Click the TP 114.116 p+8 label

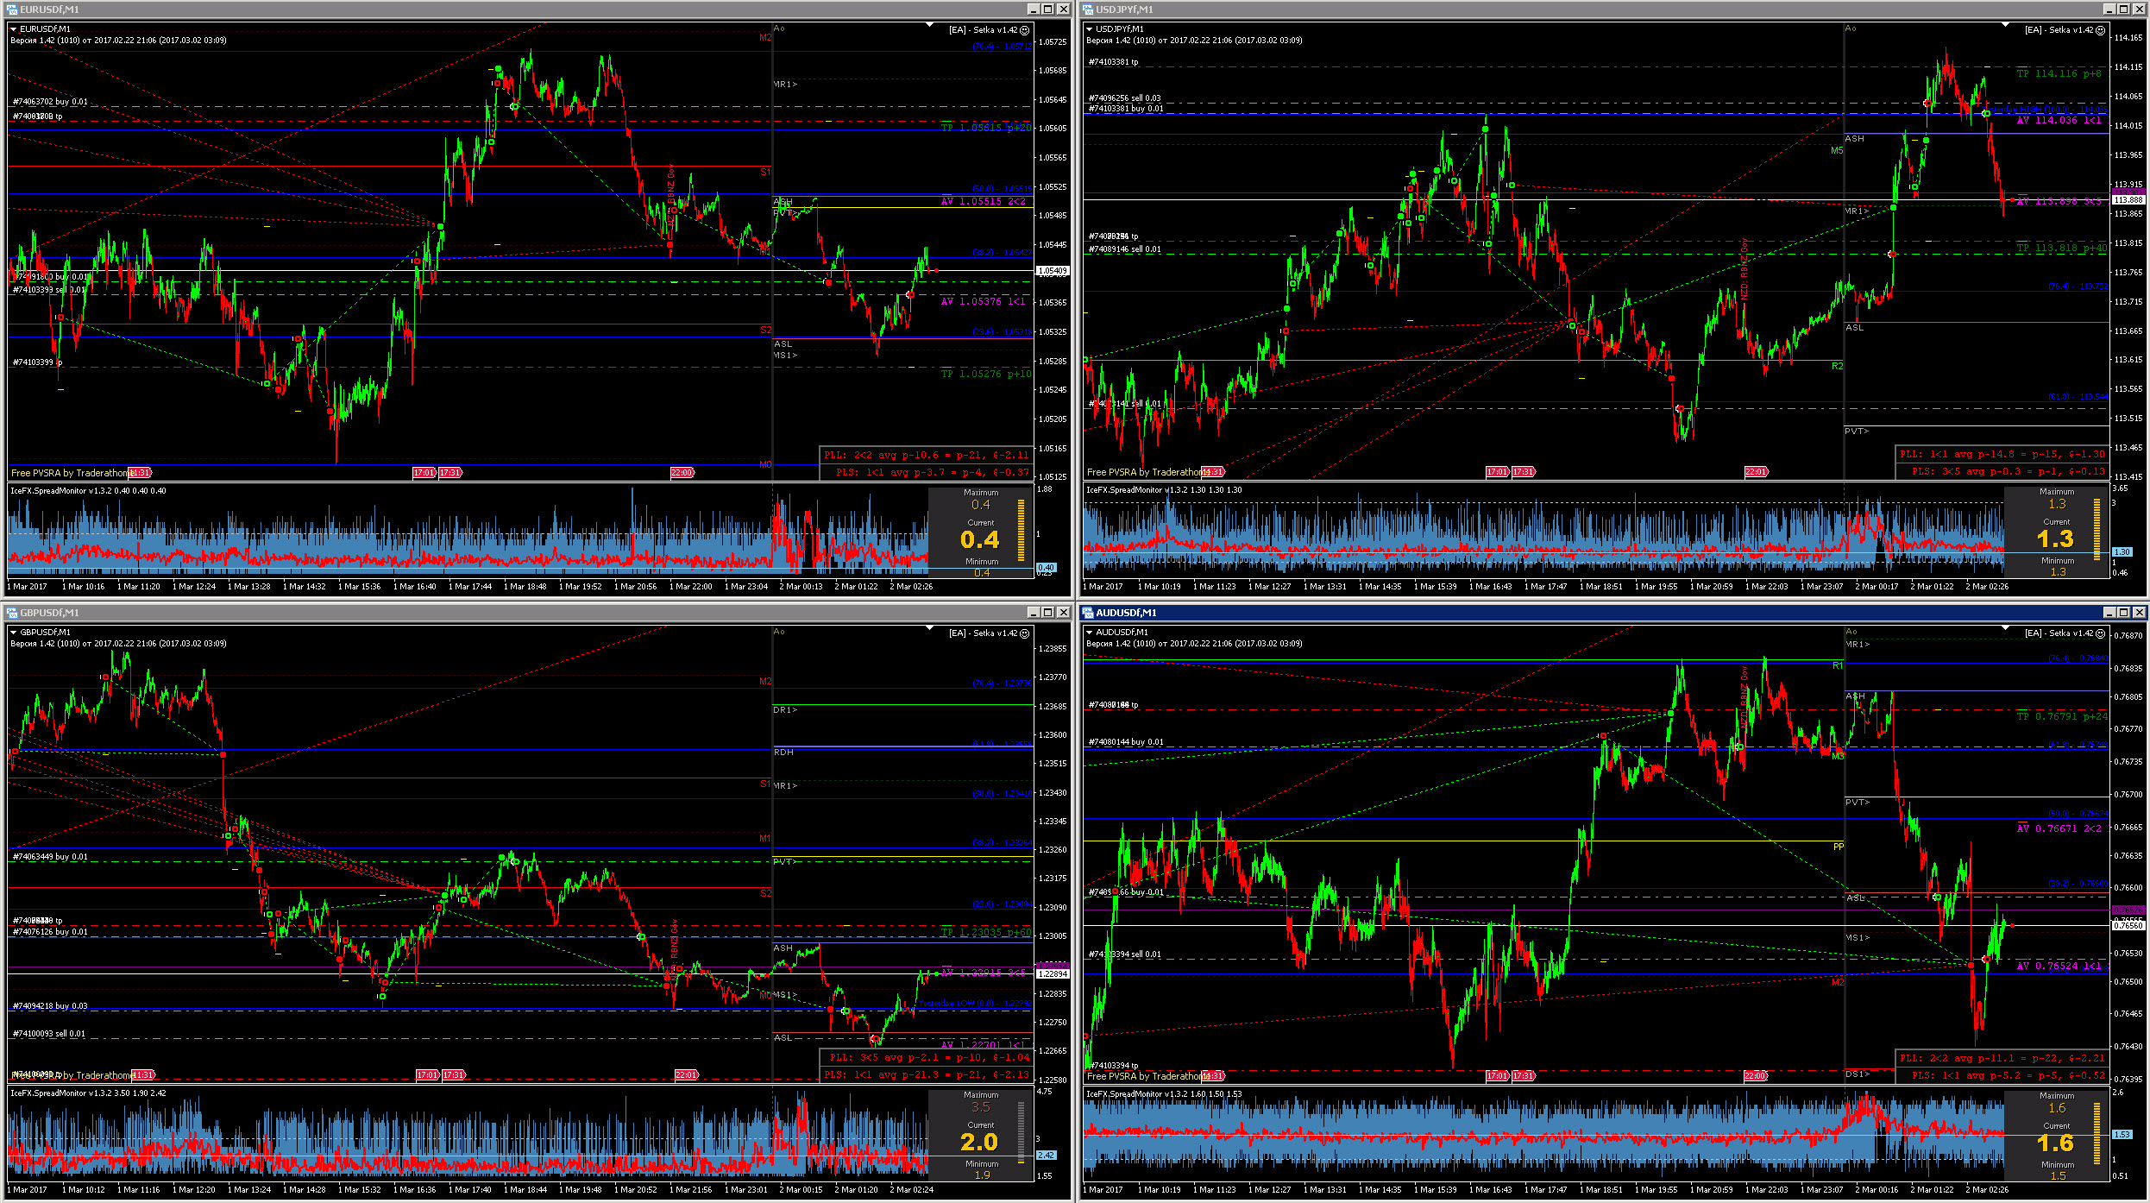click(x=2059, y=74)
